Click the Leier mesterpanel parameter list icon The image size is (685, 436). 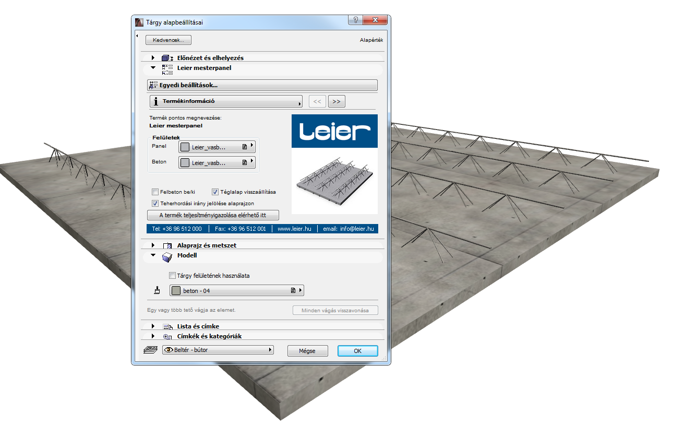[167, 68]
